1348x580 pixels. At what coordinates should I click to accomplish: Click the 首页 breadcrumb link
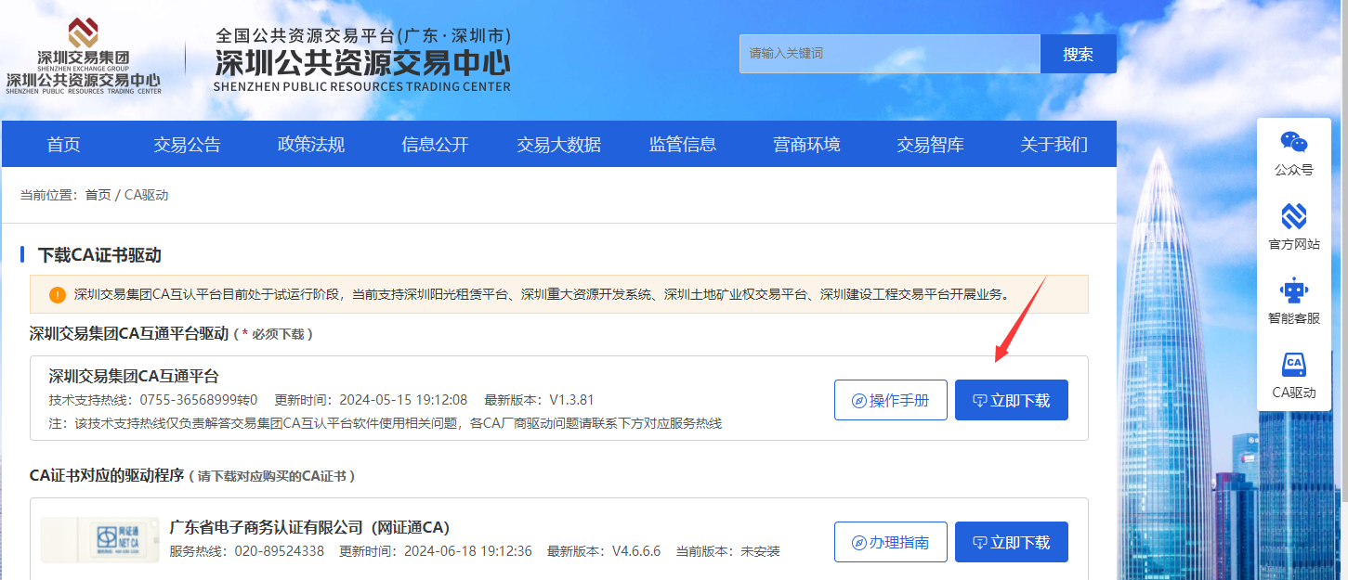98,195
